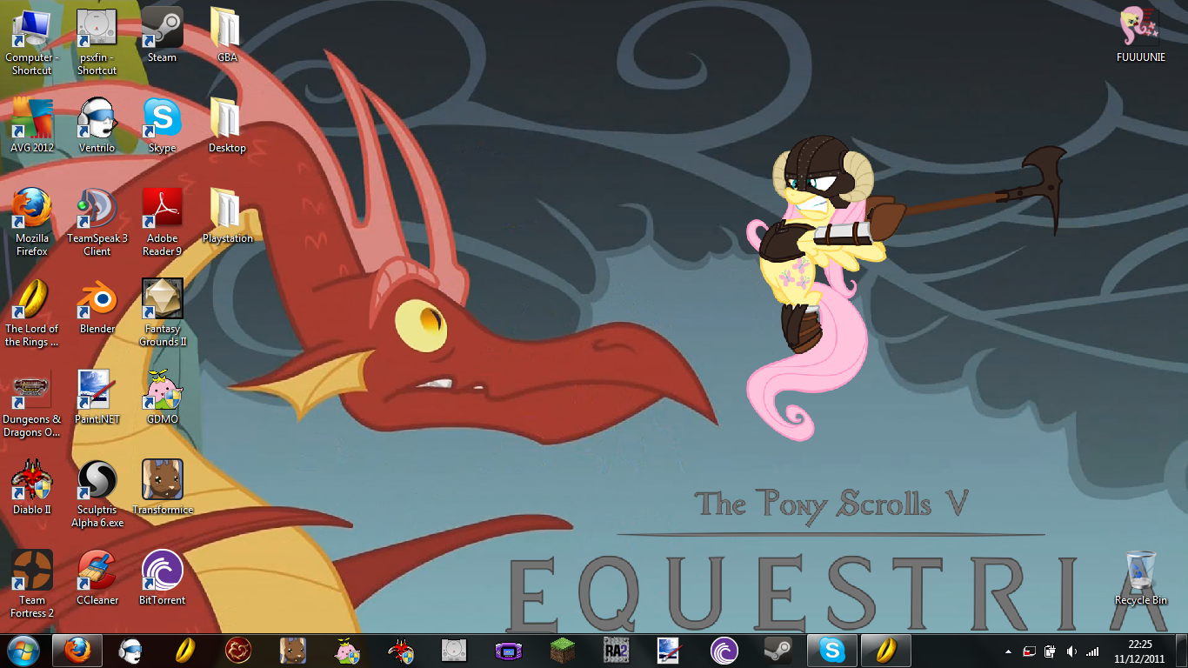This screenshot has width=1188, height=668.
Task: Select the Adobe Reader 9 icon
Action: (x=162, y=222)
